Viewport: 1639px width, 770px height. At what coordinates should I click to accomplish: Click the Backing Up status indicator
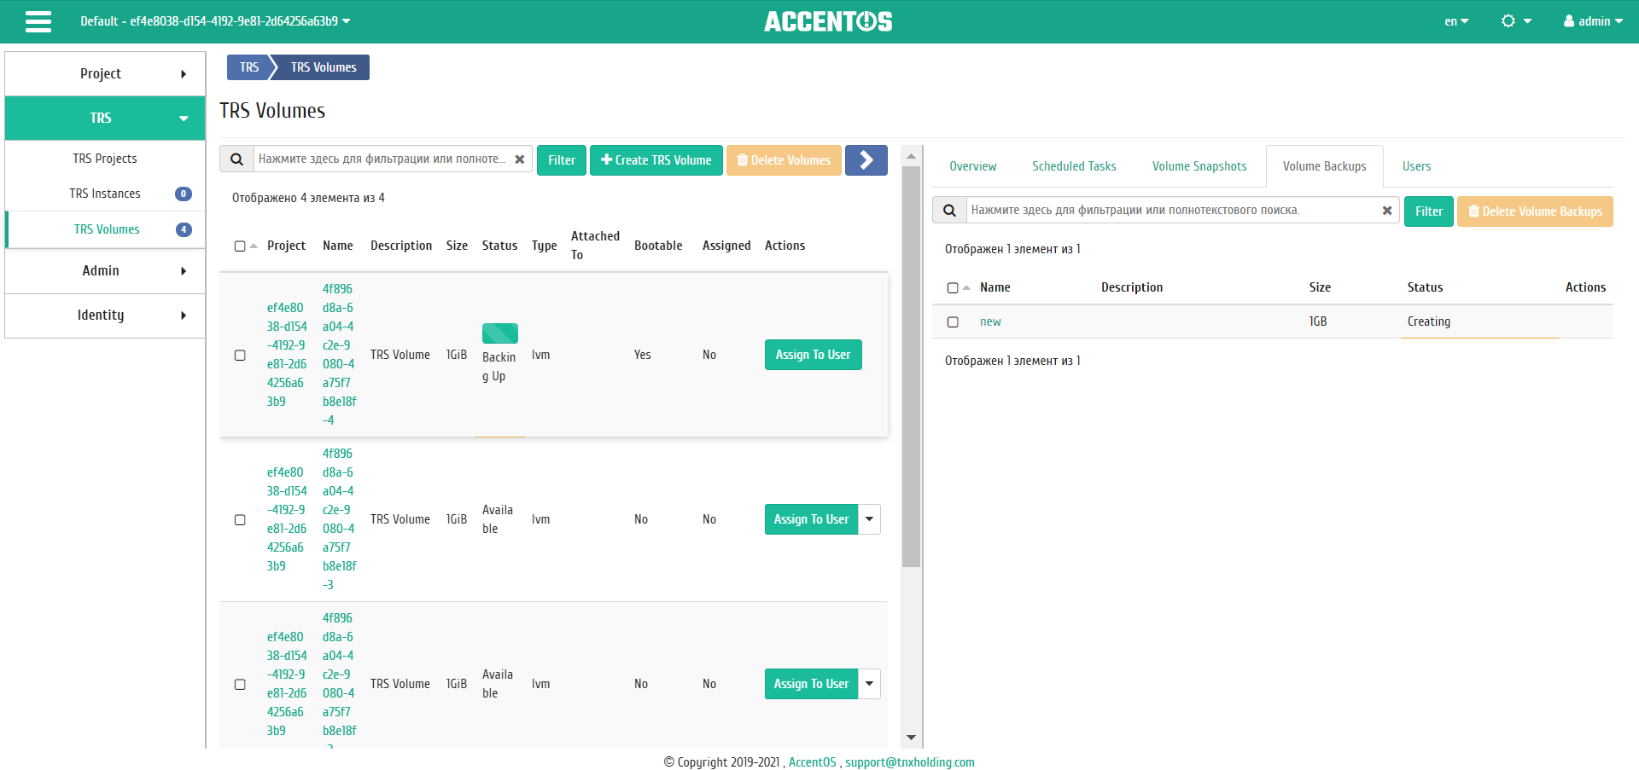(x=500, y=333)
